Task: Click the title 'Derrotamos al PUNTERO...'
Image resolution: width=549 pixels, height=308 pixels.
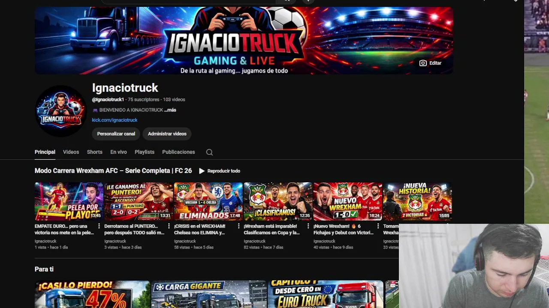Action: 134,229
